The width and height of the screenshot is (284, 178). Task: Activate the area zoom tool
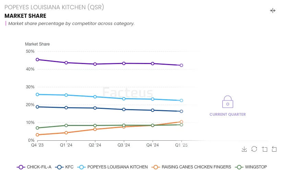(x=264, y=149)
